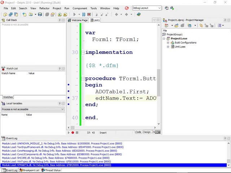
Task: Click the Open File toolbar icon
Action: click(x=31, y=14)
